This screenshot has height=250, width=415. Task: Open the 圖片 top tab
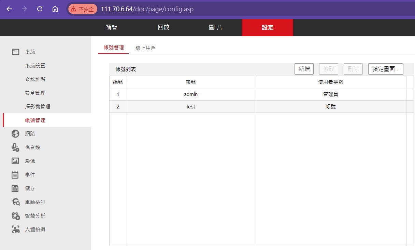coord(215,28)
